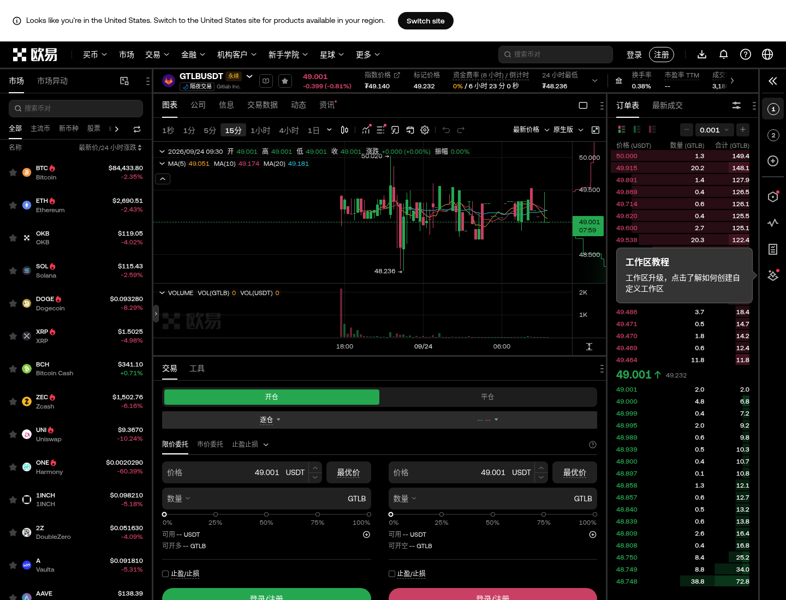
Task: Click buy-side 最优价 button
Action: tap(348, 472)
